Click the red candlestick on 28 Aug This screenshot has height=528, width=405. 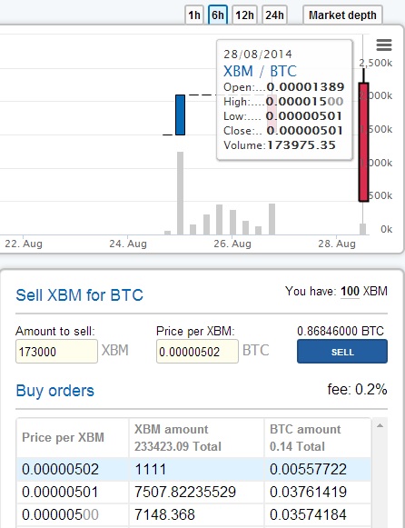click(363, 142)
